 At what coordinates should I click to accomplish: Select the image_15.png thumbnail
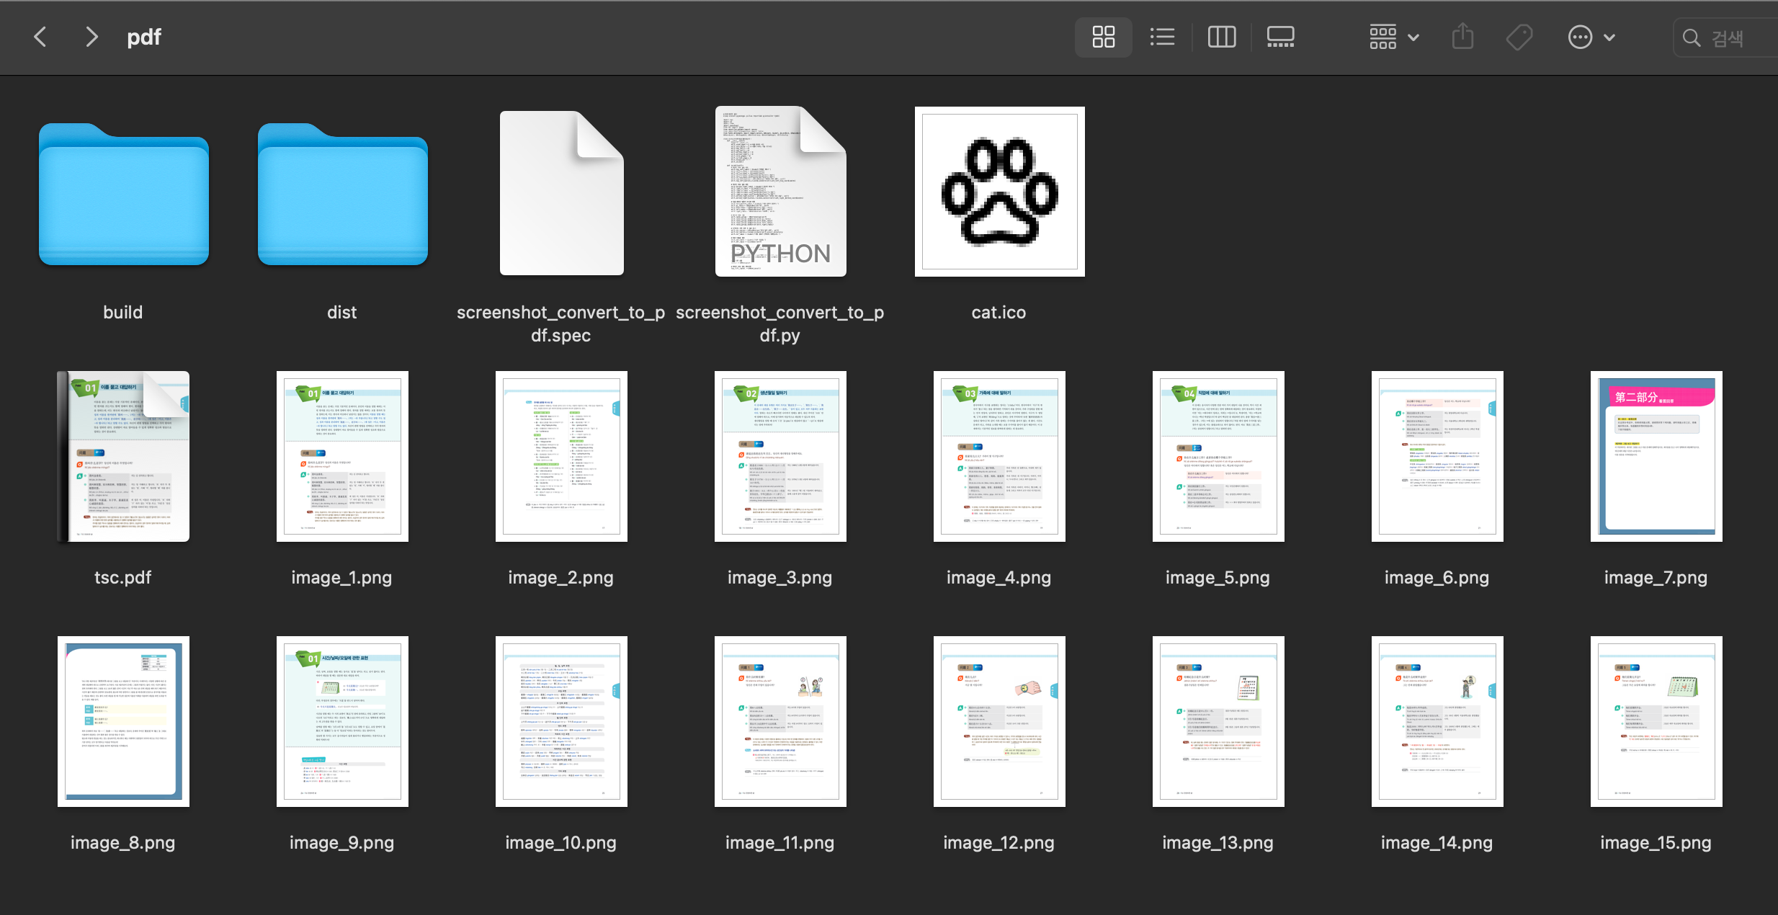[x=1657, y=721]
